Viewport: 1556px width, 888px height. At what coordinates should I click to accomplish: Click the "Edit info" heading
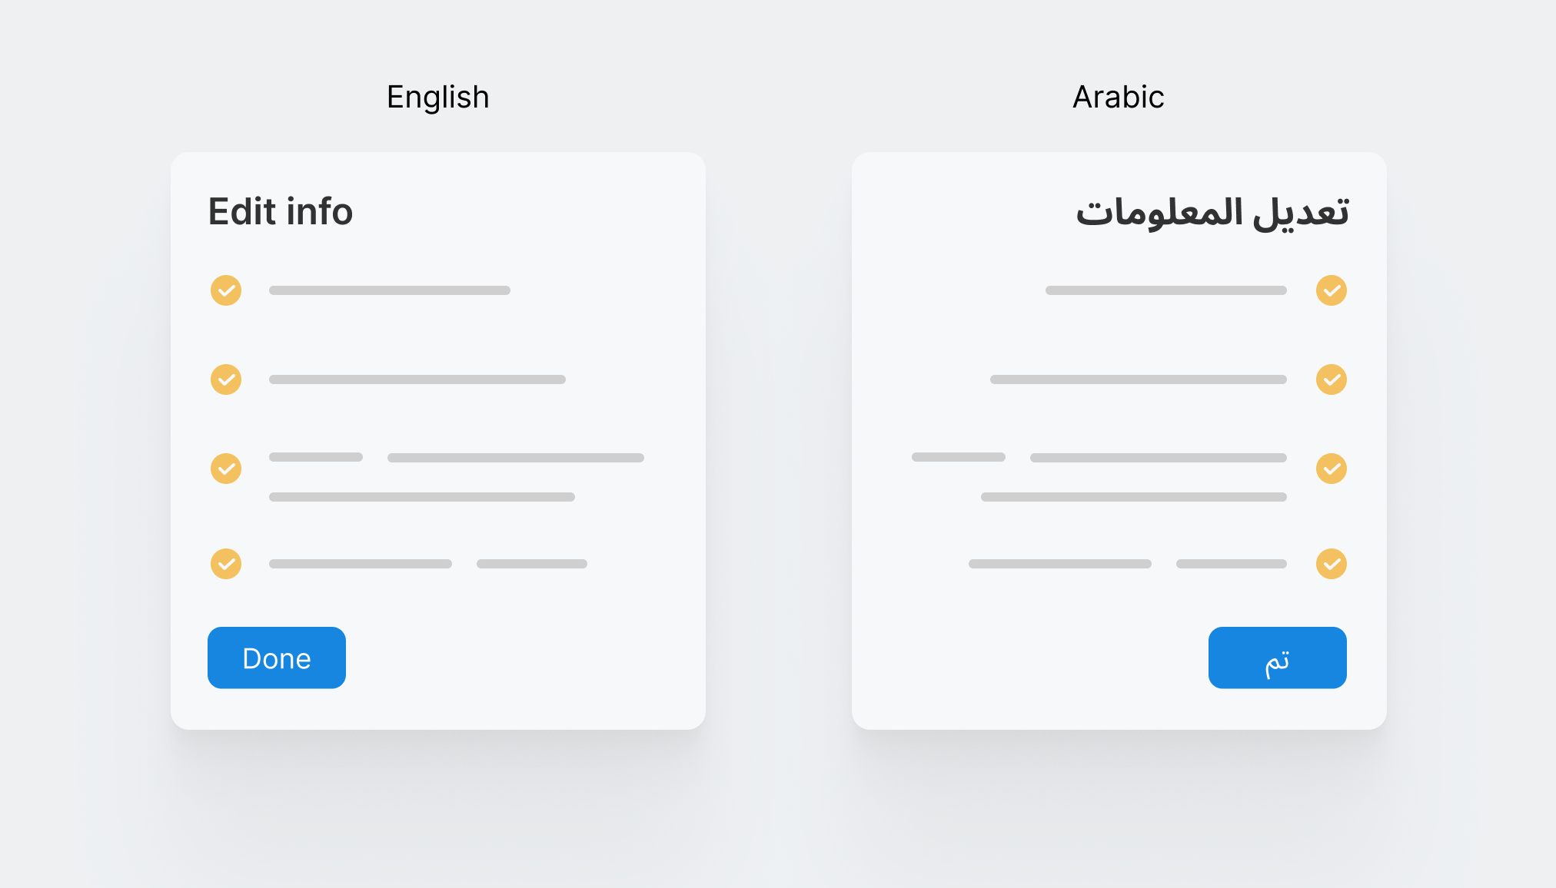pyautogui.click(x=281, y=211)
